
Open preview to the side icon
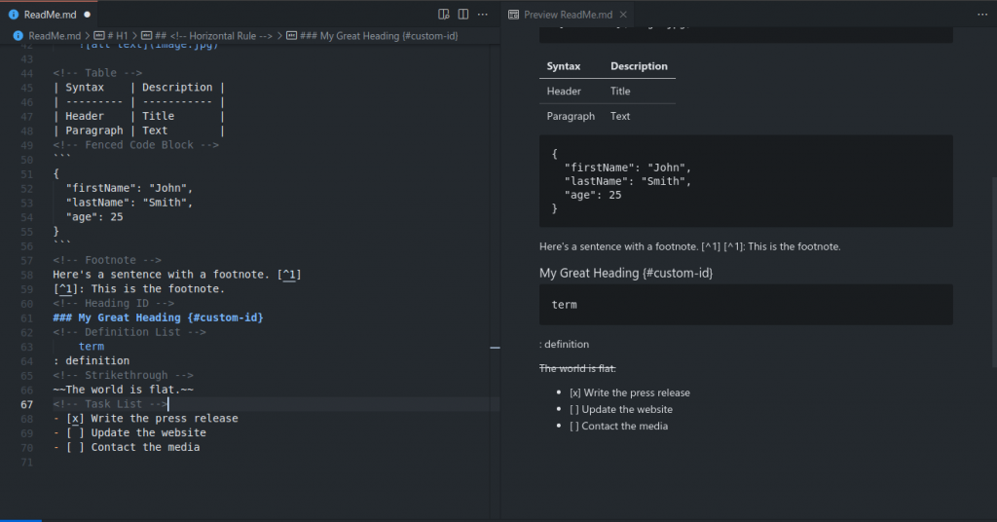[444, 14]
